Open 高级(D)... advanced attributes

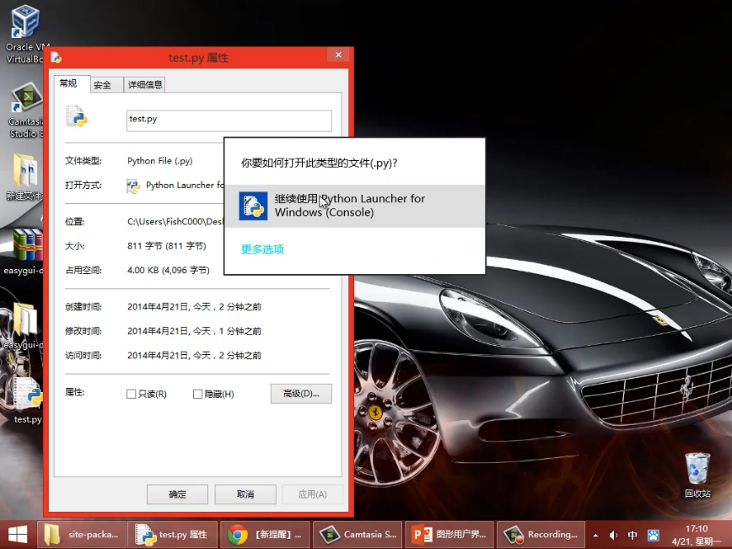tap(301, 394)
